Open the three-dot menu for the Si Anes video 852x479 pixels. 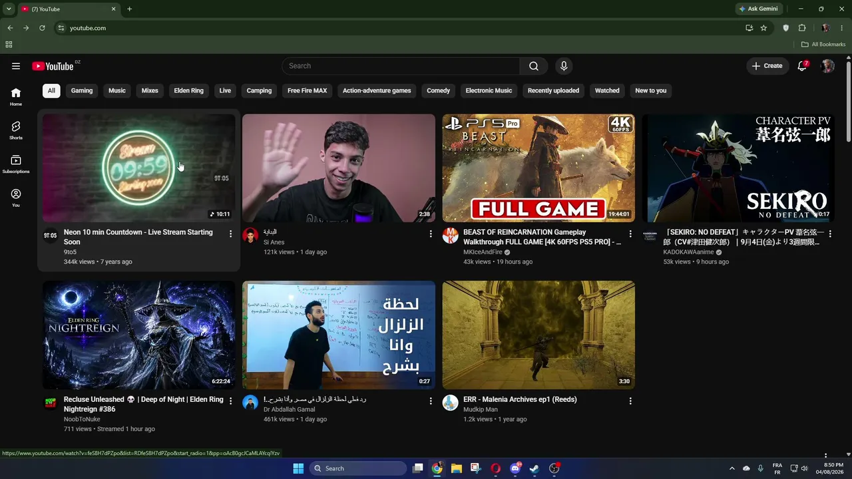pyautogui.click(x=430, y=234)
